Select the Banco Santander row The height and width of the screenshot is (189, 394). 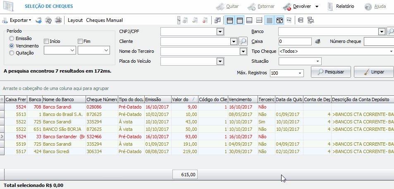[197, 137]
